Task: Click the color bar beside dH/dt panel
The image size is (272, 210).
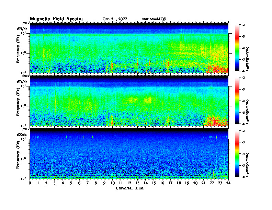Action: click(x=237, y=48)
